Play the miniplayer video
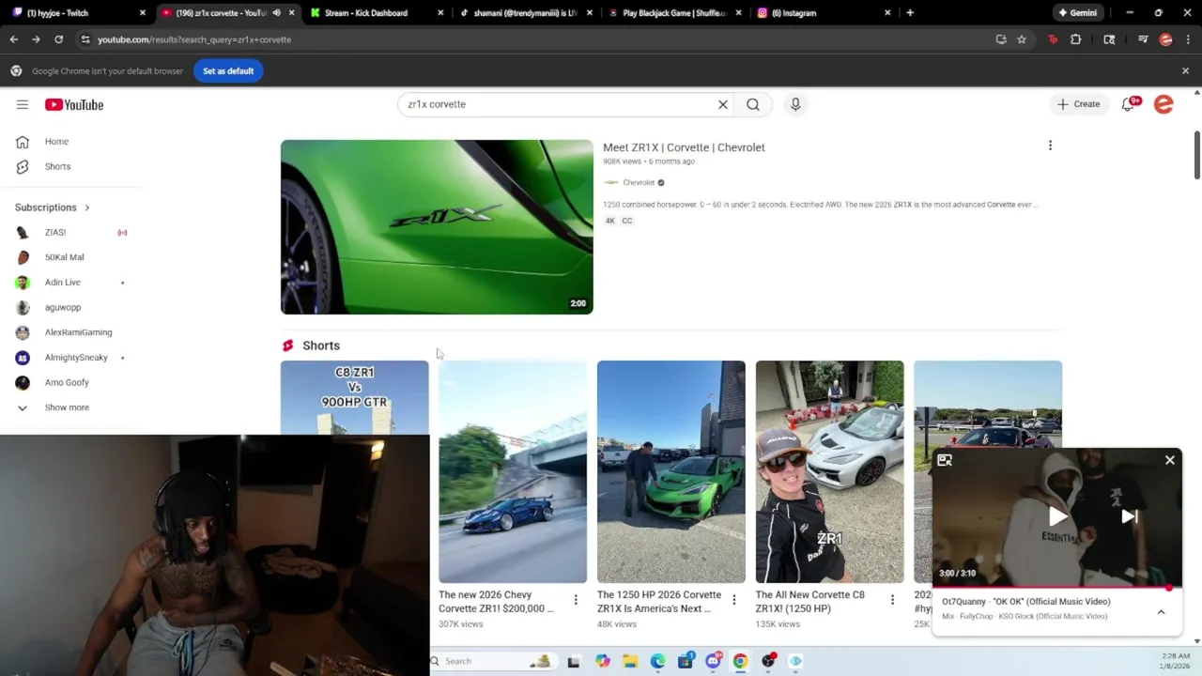 click(1057, 516)
